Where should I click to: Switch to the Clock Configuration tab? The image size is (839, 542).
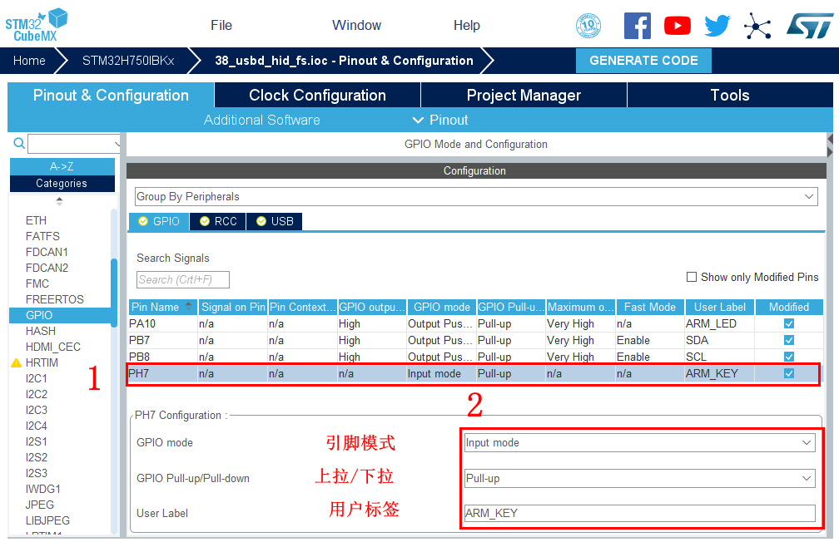pos(317,95)
